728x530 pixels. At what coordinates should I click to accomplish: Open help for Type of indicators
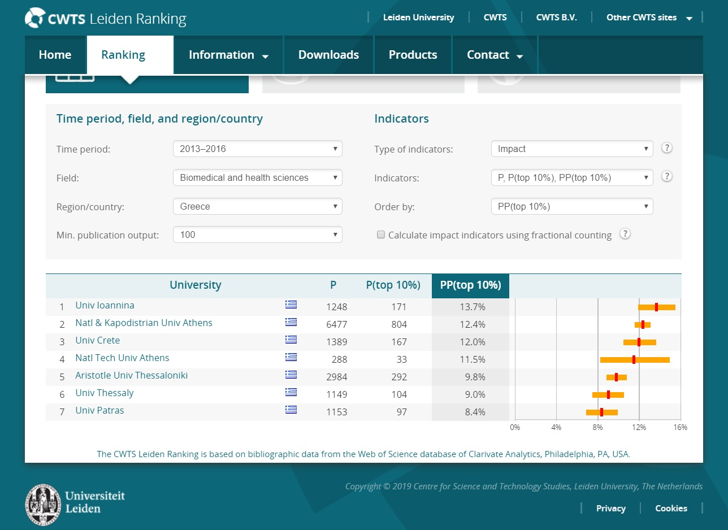pyautogui.click(x=667, y=148)
